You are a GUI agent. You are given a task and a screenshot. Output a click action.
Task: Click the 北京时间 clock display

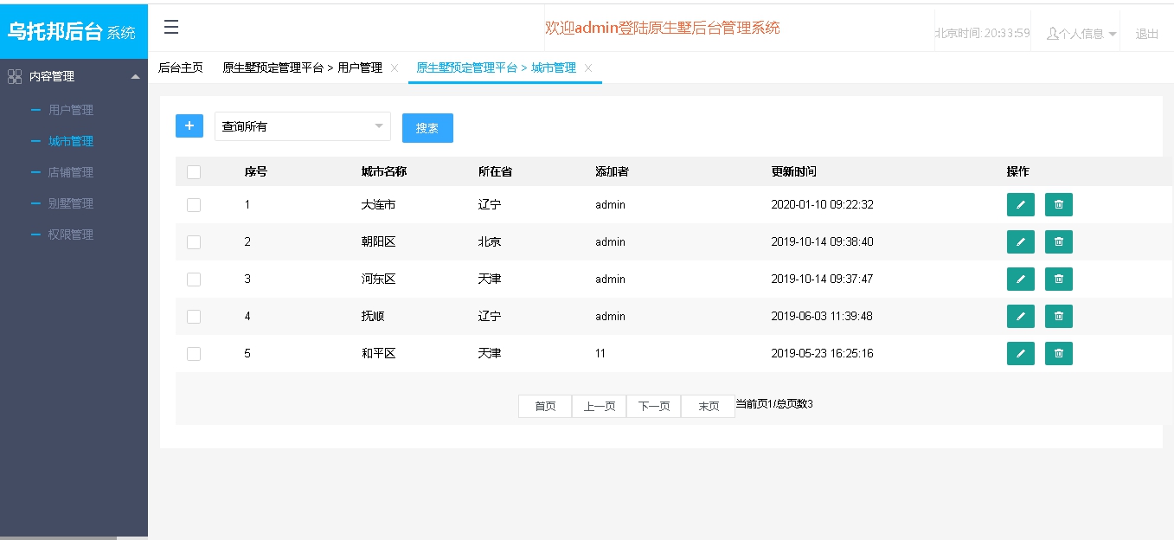tap(982, 34)
